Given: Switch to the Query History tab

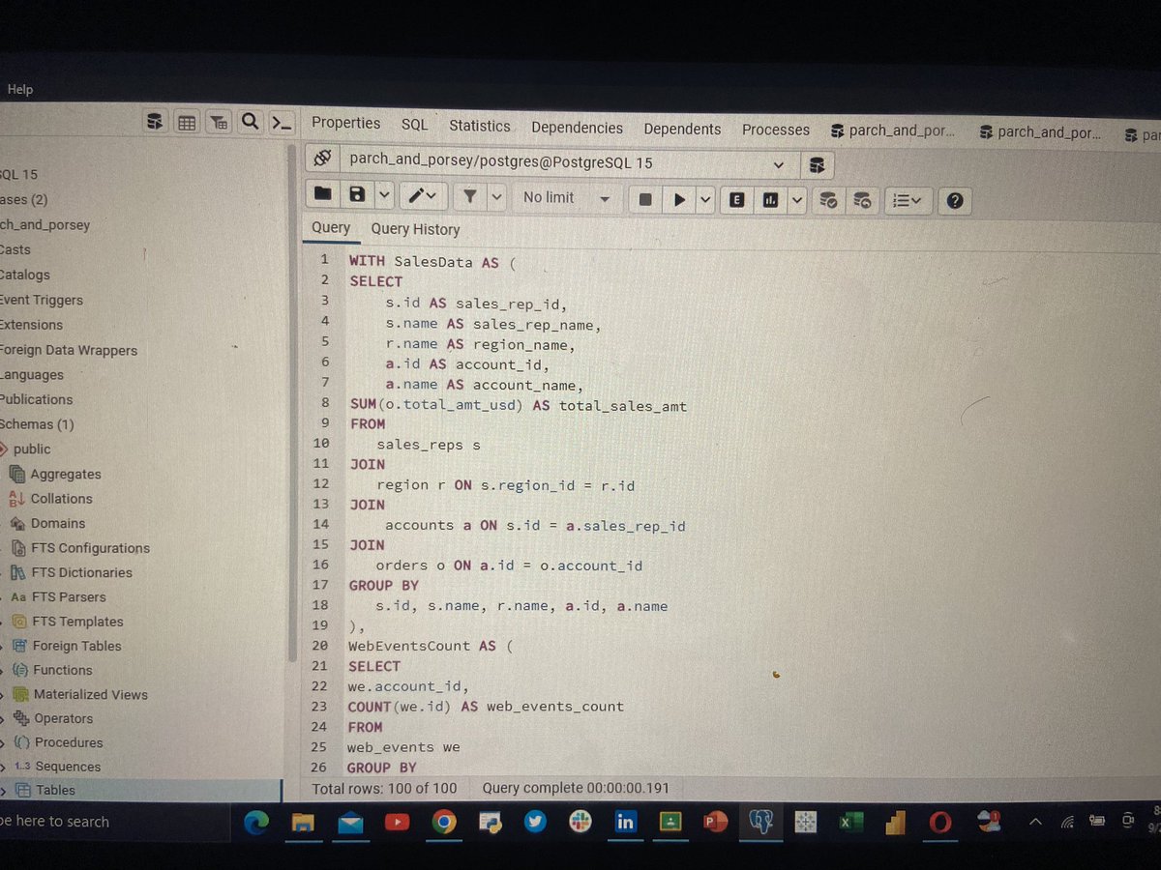Looking at the screenshot, I should (x=415, y=229).
